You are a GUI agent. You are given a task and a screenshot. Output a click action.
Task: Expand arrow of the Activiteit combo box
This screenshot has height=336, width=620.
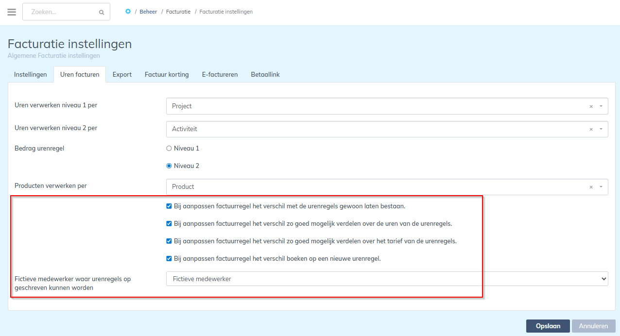tap(601, 129)
